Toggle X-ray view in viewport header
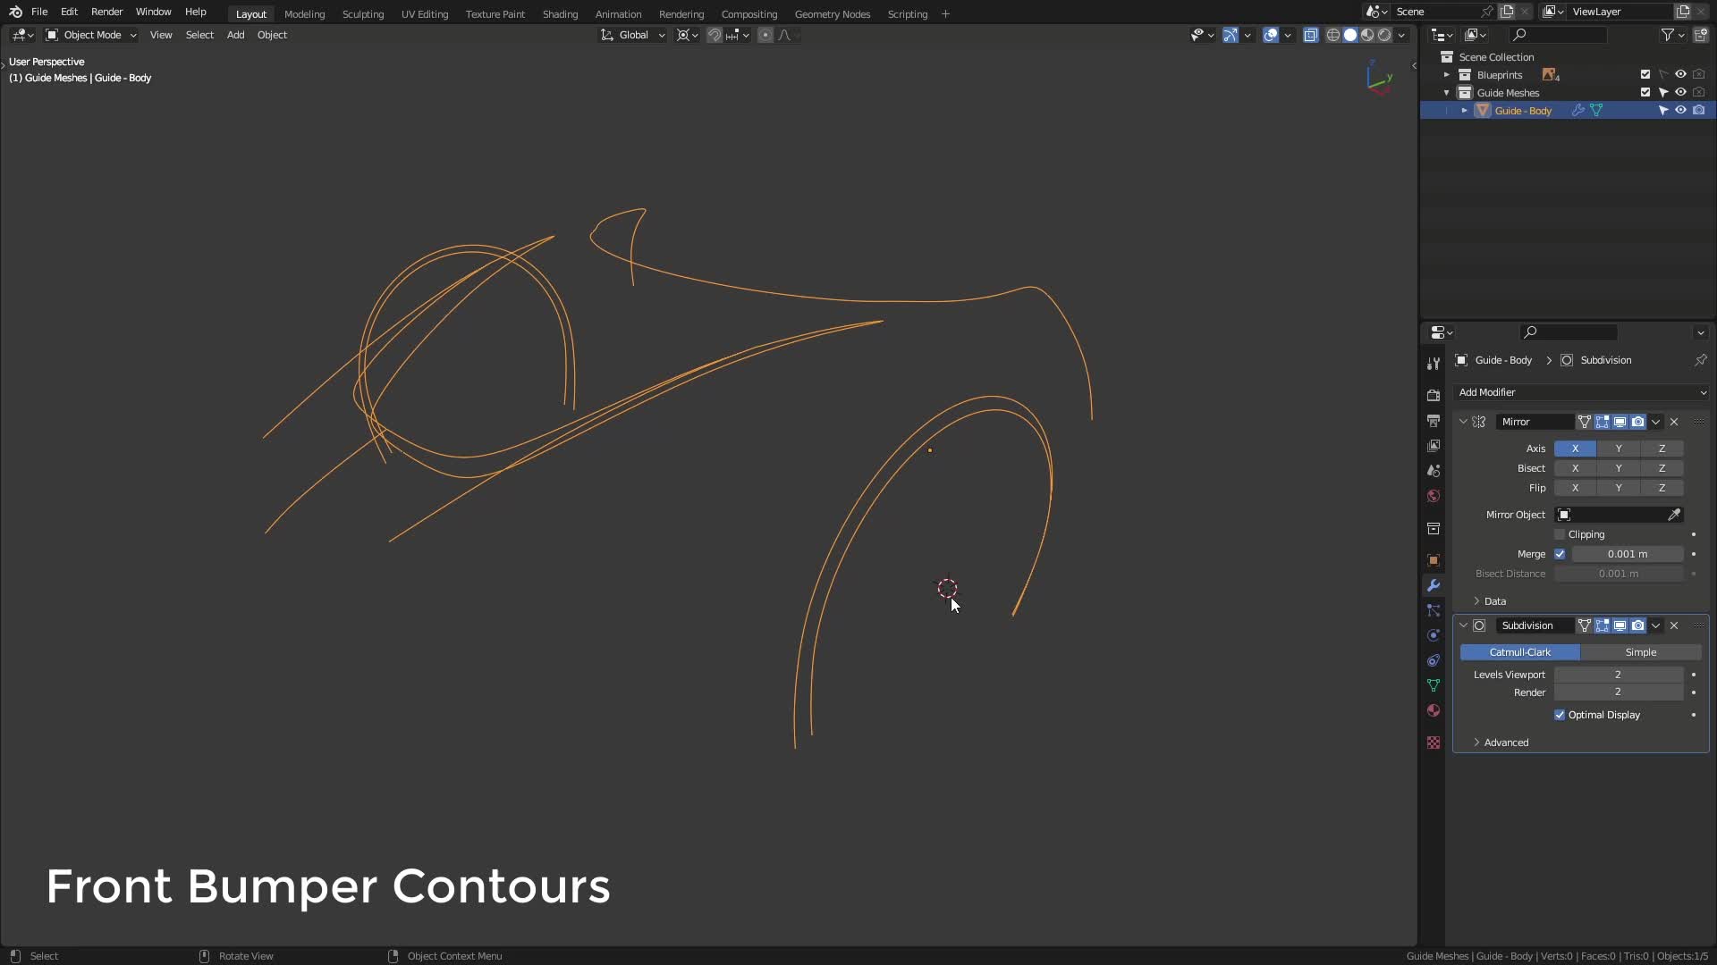Viewport: 1717px width, 965px height. [1311, 35]
